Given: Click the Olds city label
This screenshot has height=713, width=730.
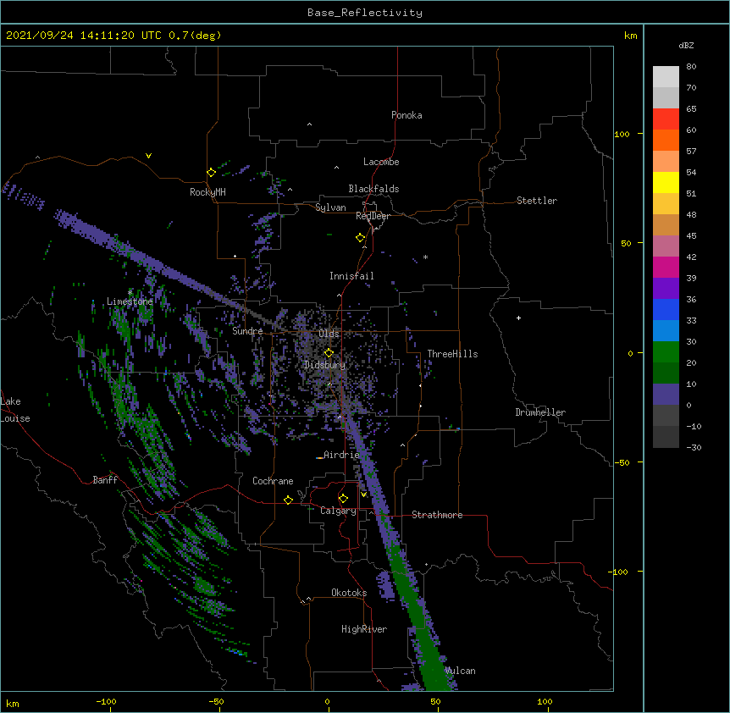Looking at the screenshot, I should tap(329, 334).
